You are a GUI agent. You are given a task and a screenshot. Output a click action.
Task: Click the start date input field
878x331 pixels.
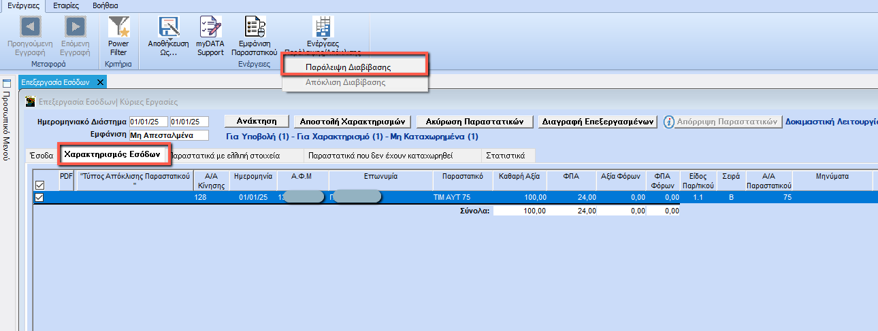pyautogui.click(x=148, y=122)
